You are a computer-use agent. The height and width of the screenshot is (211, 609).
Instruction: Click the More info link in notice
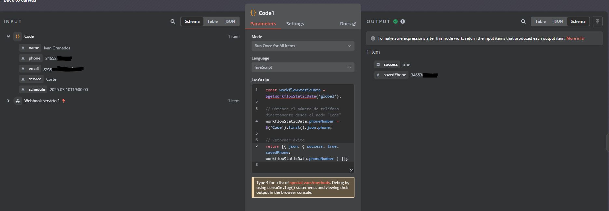575,38
